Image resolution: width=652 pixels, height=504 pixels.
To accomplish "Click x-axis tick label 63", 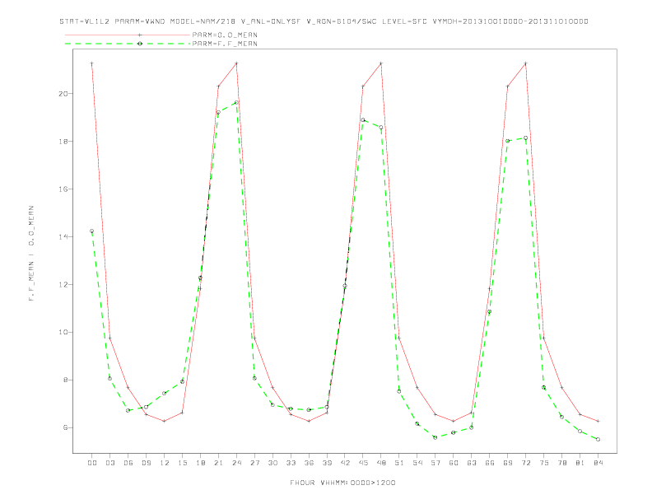I will [472, 463].
